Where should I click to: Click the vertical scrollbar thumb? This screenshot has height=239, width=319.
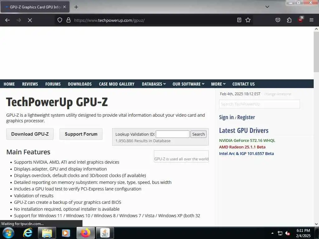click(316, 52)
